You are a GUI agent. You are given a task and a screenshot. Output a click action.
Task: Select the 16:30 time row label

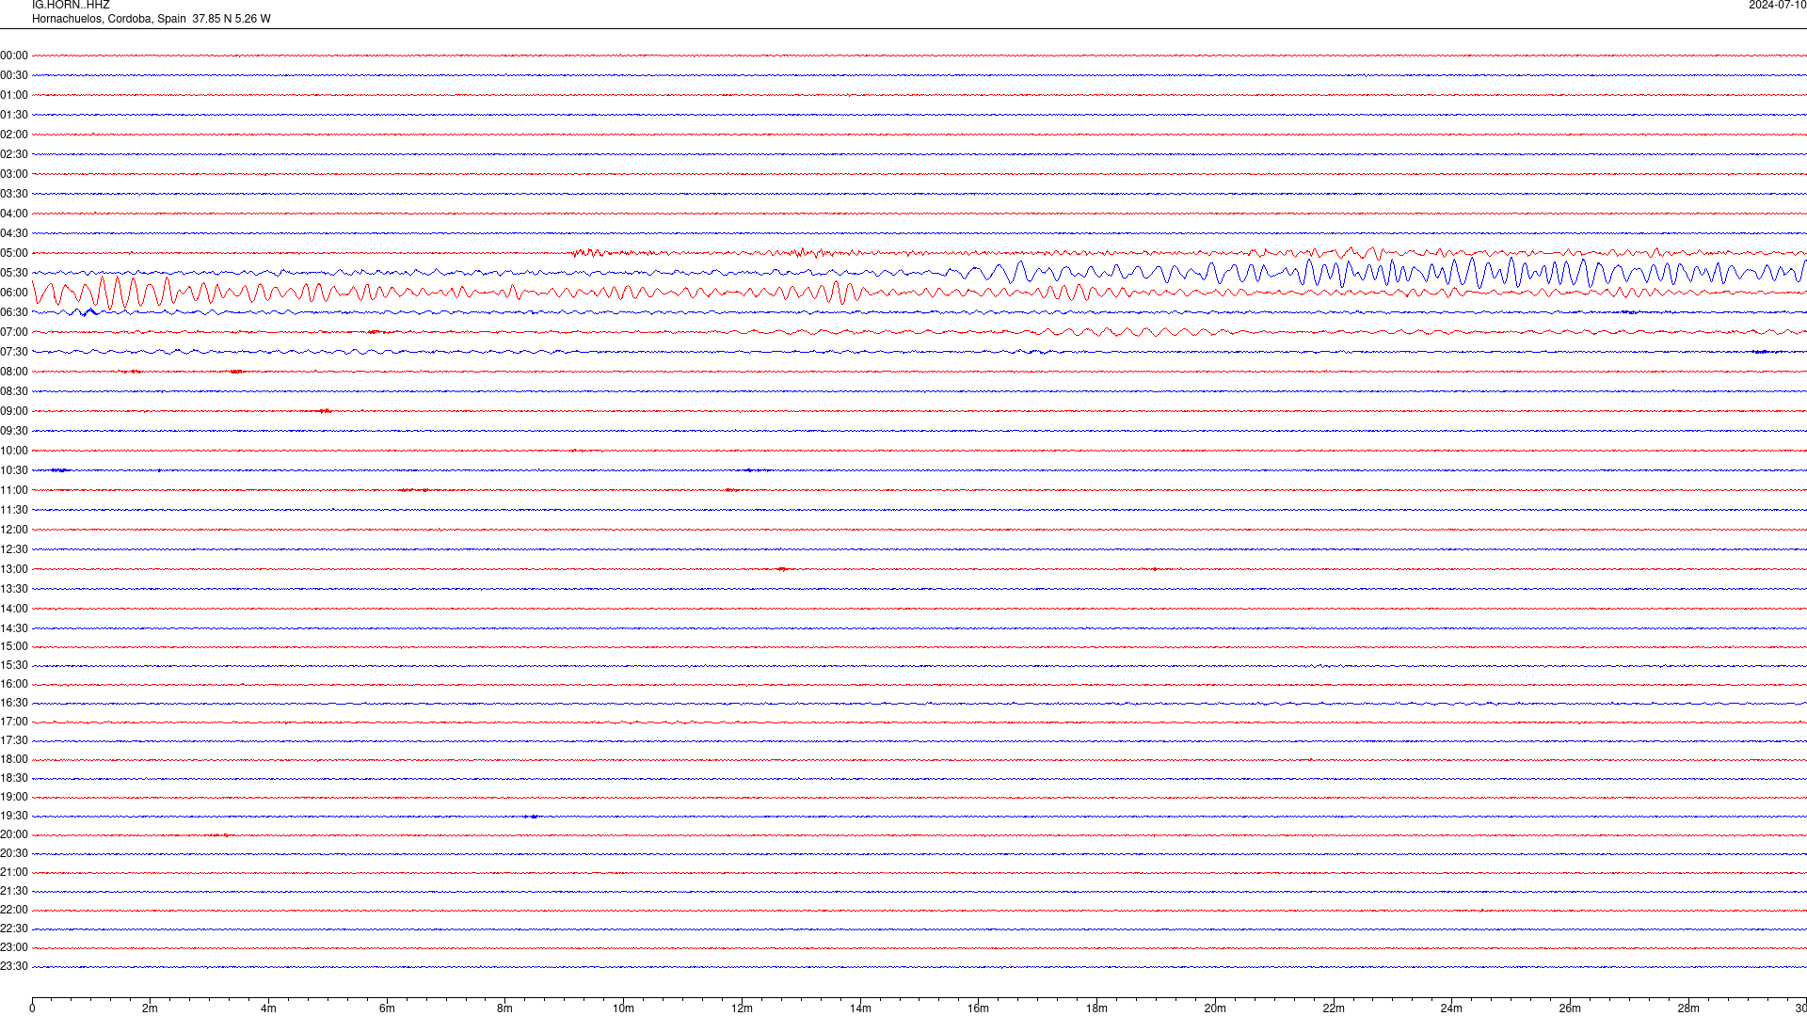tap(14, 703)
